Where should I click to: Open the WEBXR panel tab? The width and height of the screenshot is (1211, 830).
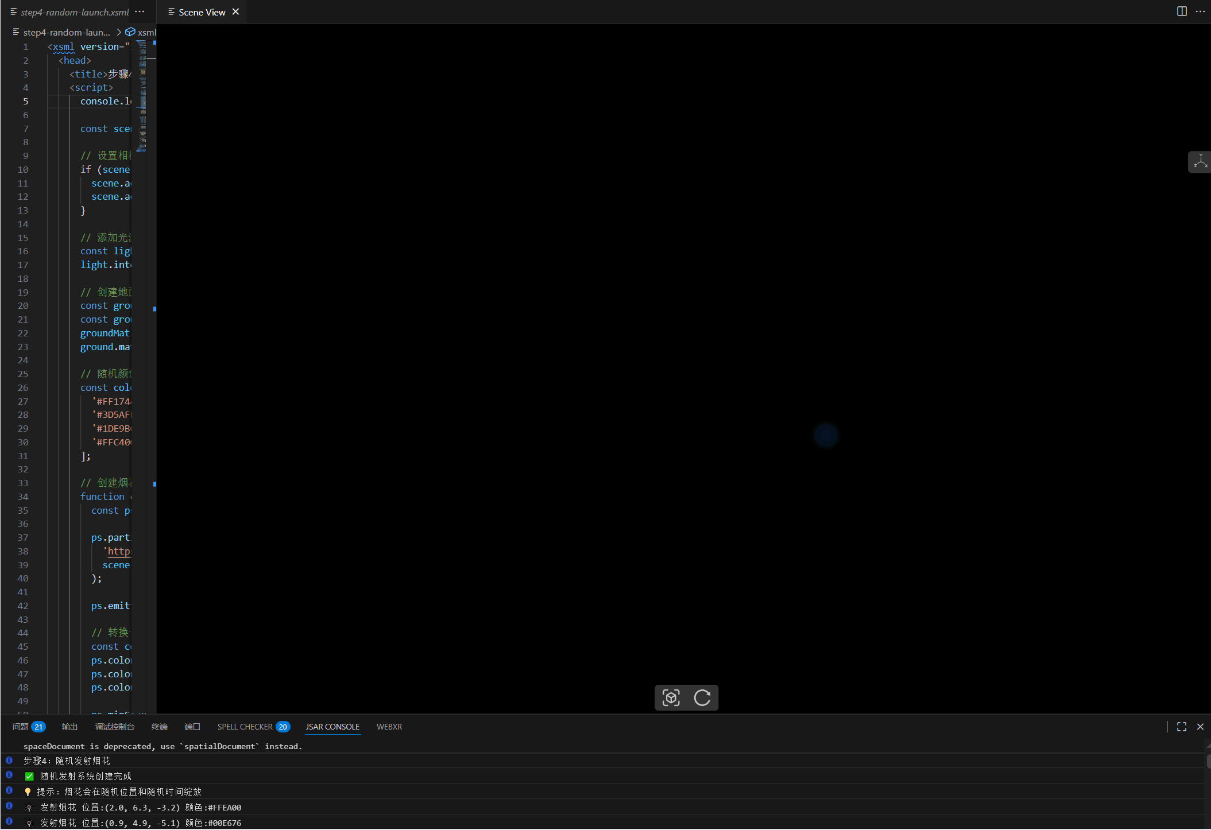(x=389, y=727)
